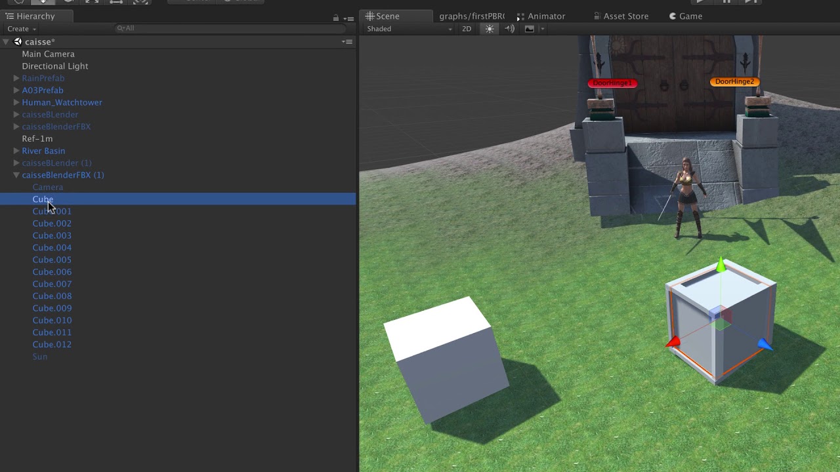Image resolution: width=840 pixels, height=472 pixels.
Task: Expand the caisseBLender (1) object
Action: (16, 163)
